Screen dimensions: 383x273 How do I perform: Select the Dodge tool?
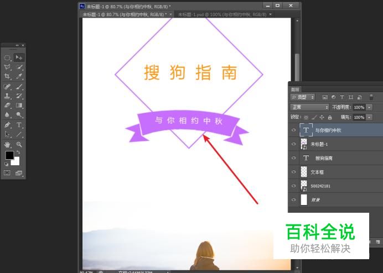(x=19, y=114)
